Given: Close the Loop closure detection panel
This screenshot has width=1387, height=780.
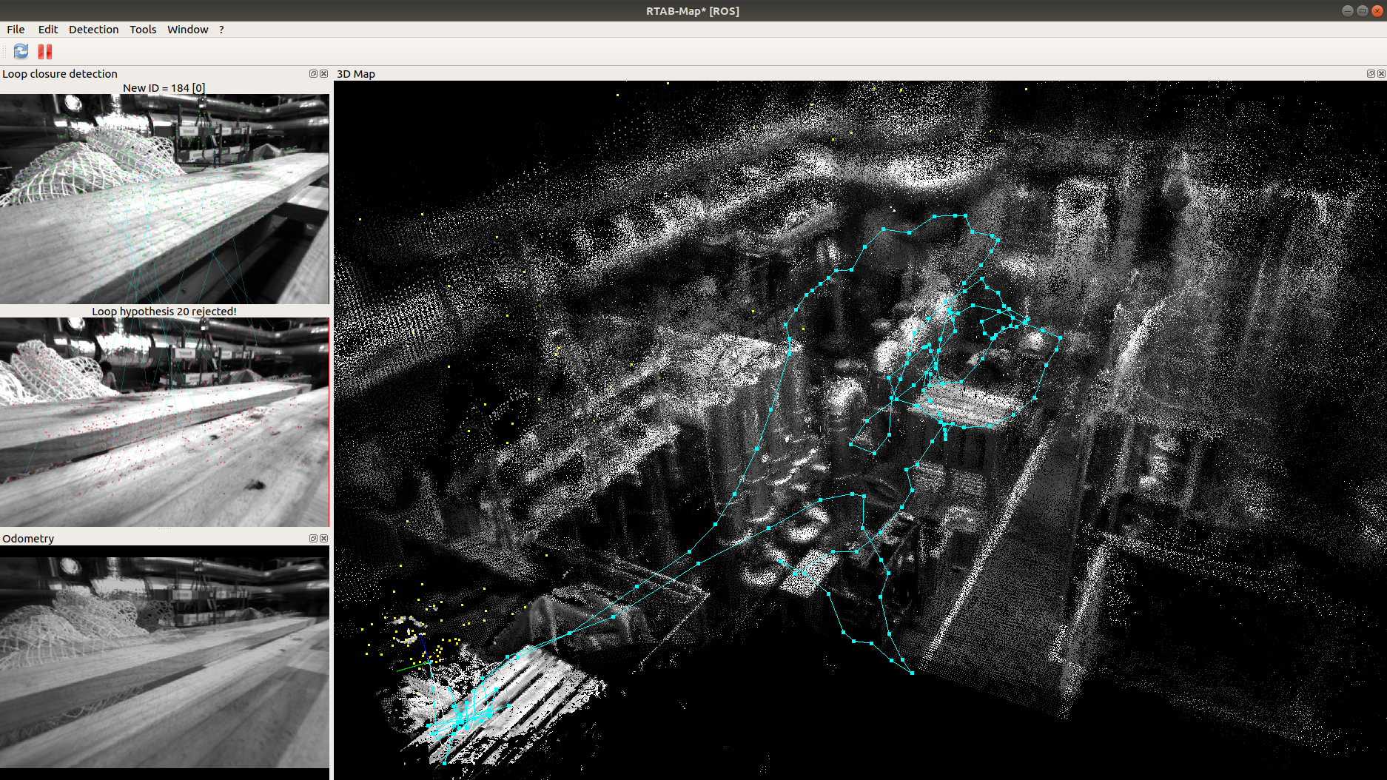Looking at the screenshot, I should click(x=324, y=73).
